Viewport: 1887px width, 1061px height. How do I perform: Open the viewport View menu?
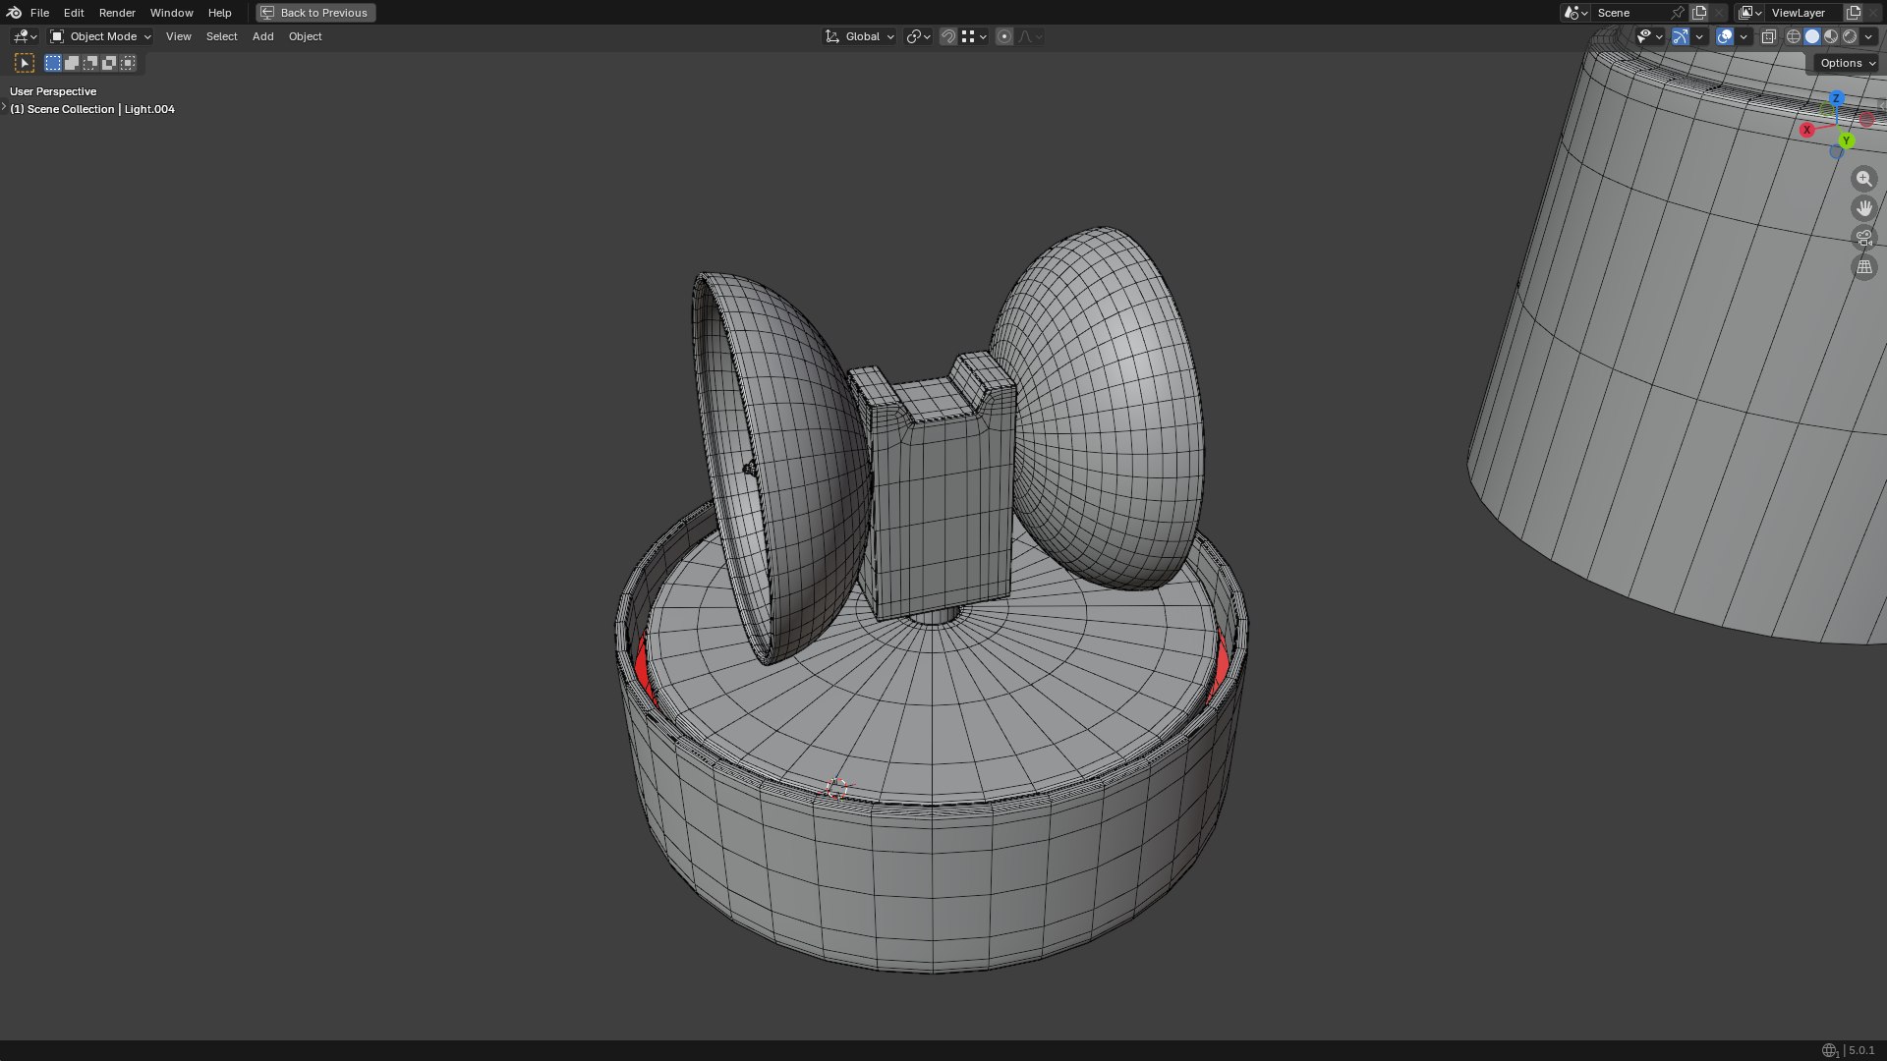(178, 36)
